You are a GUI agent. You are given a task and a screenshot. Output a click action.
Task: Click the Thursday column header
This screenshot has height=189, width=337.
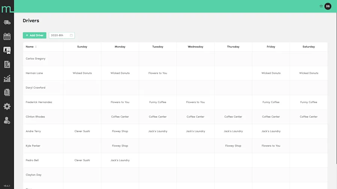(x=233, y=47)
